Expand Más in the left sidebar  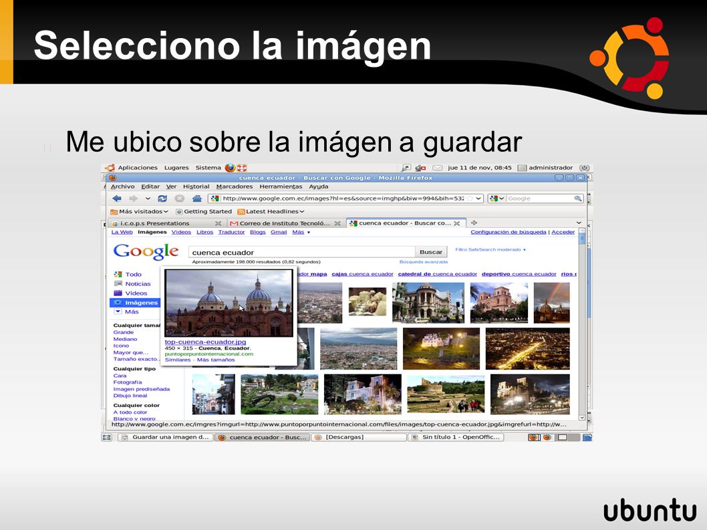tap(132, 311)
